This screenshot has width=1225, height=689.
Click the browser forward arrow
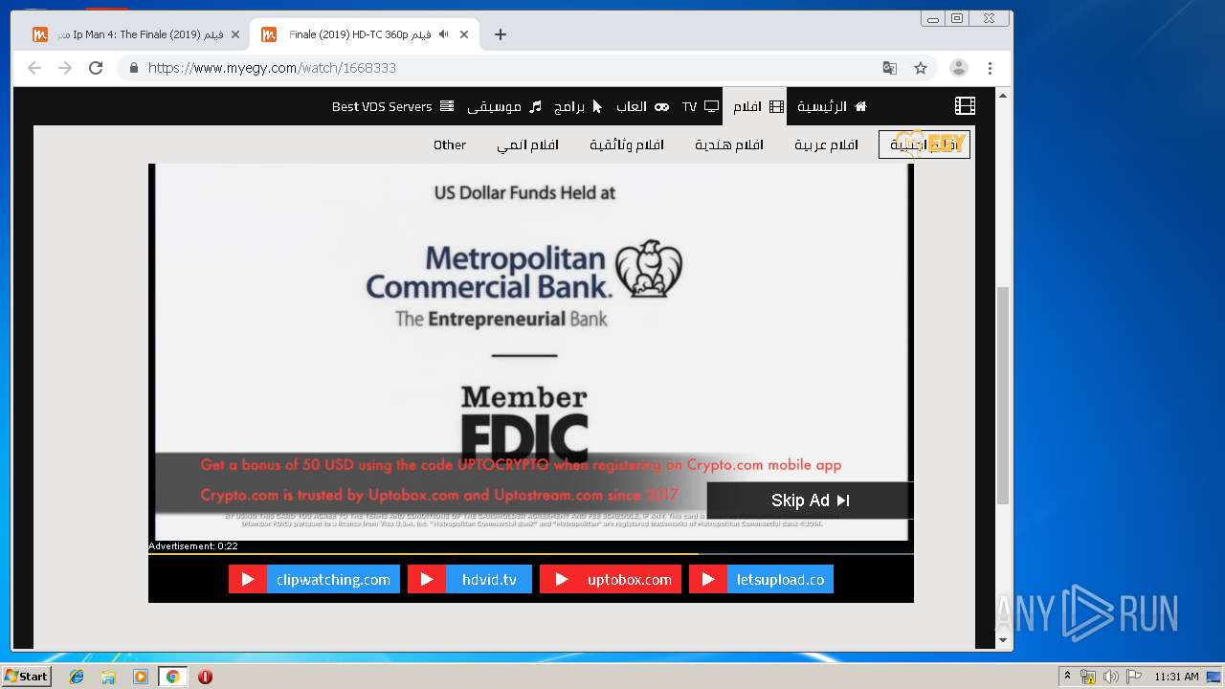pyautogui.click(x=65, y=68)
